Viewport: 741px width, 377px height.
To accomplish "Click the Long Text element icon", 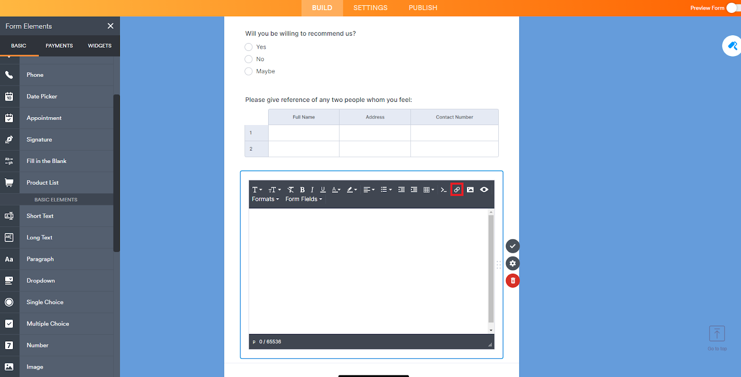I will [9, 237].
